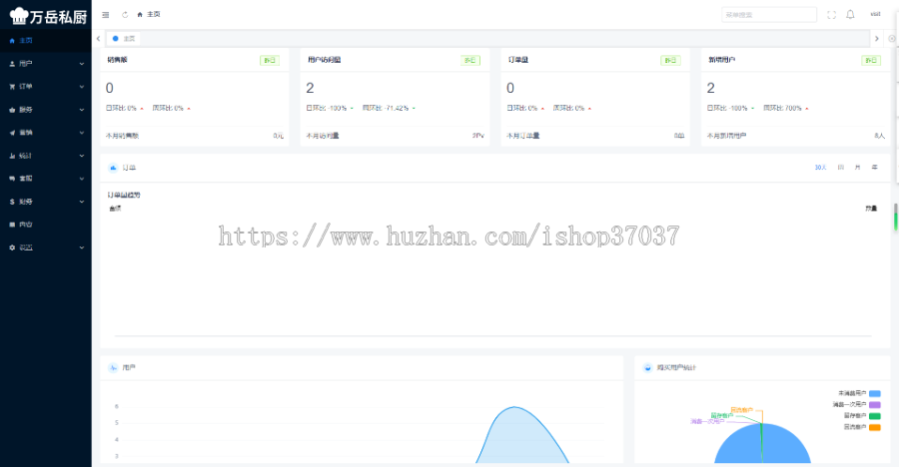Click the 购买用户统计 pie icon

click(x=648, y=367)
